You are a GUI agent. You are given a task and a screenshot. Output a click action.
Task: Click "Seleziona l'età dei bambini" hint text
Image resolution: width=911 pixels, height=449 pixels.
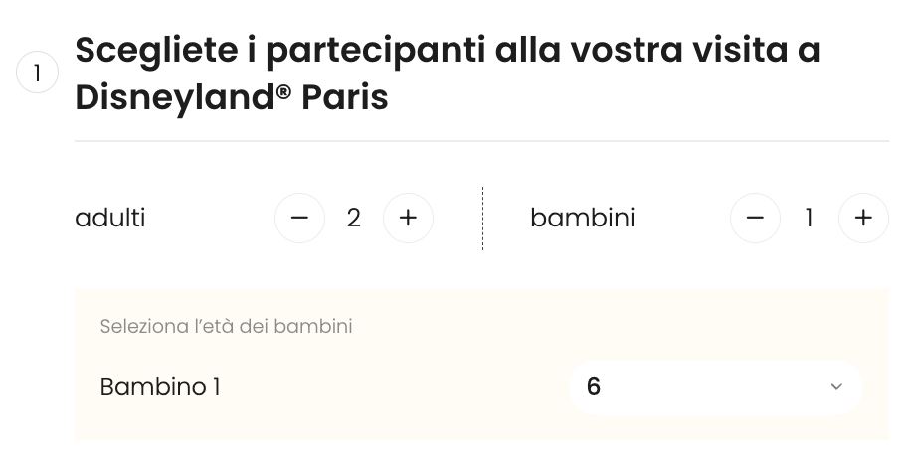[x=226, y=326]
